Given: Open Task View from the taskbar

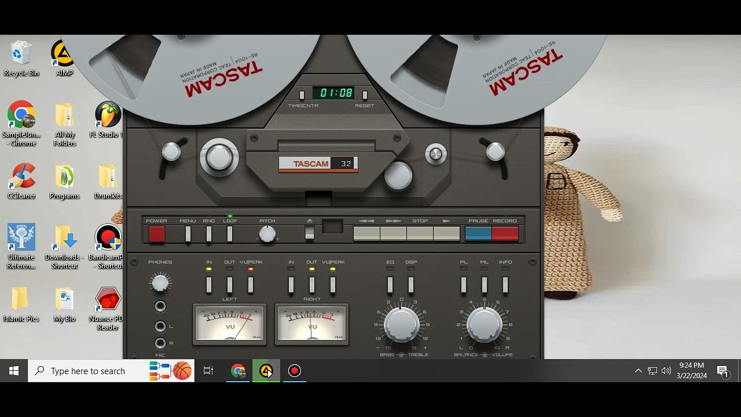Looking at the screenshot, I should click(x=208, y=371).
